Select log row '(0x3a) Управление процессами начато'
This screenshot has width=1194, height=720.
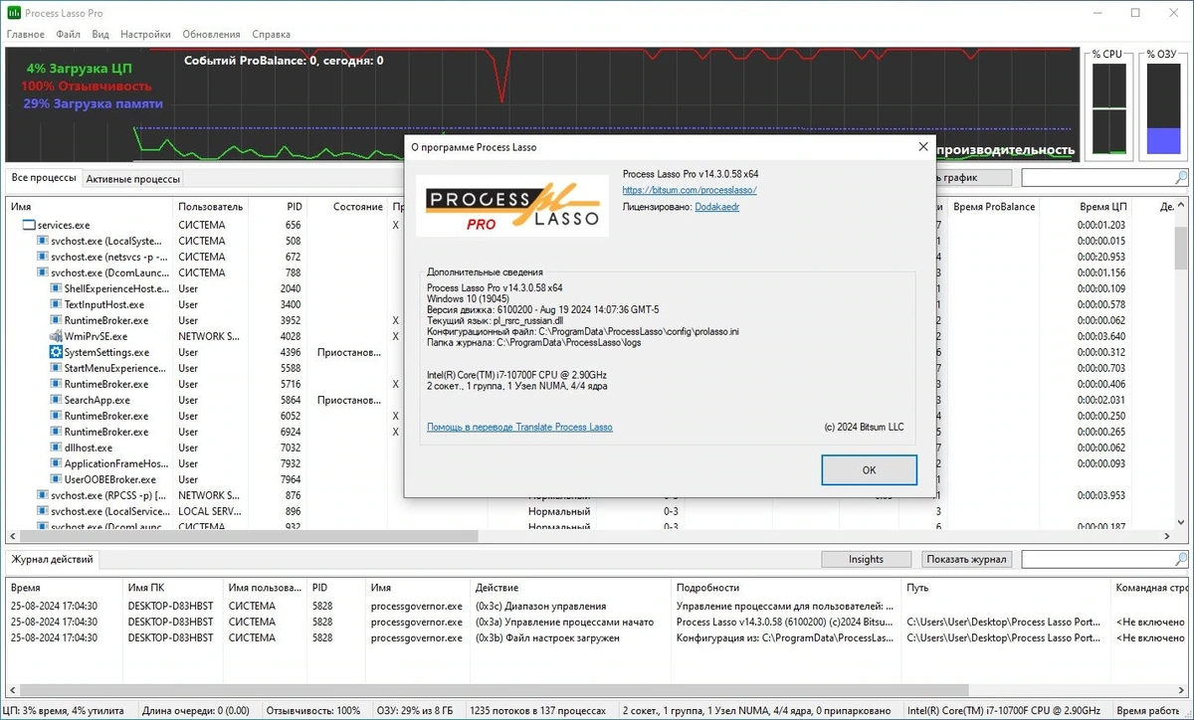click(597, 622)
